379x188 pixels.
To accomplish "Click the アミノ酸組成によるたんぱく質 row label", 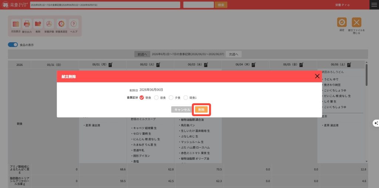I will pyautogui.click(x=20, y=169).
